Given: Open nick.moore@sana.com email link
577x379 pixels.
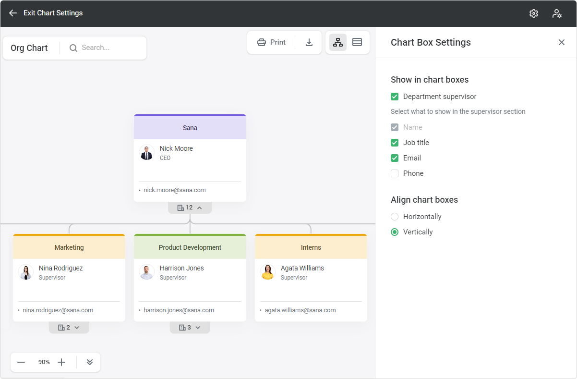Looking at the screenshot, I should pos(175,190).
